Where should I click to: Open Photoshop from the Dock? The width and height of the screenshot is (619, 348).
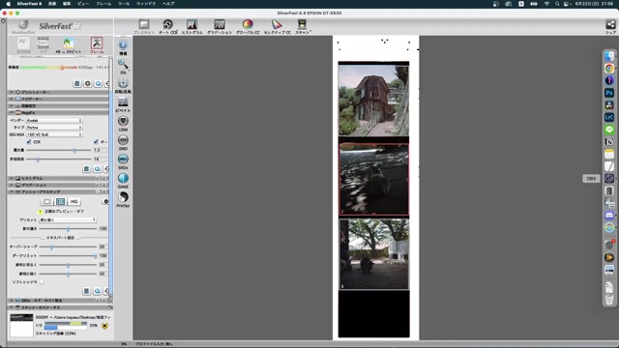click(x=609, y=93)
